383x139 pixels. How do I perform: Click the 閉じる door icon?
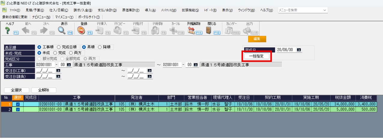(x=209, y=30)
